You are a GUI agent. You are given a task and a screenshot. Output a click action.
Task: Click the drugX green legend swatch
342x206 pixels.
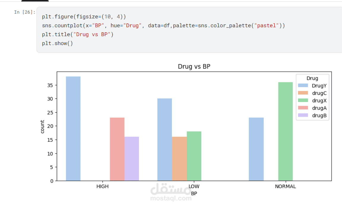(x=303, y=100)
